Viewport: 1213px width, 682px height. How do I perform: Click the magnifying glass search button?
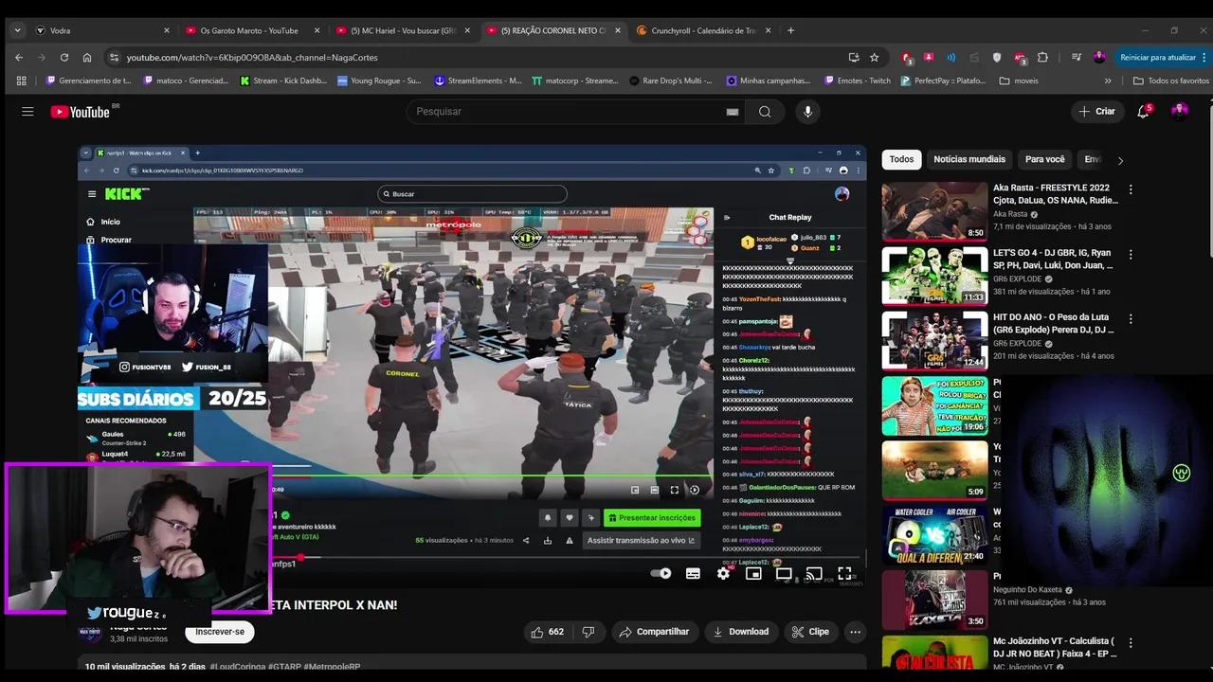pos(765,112)
